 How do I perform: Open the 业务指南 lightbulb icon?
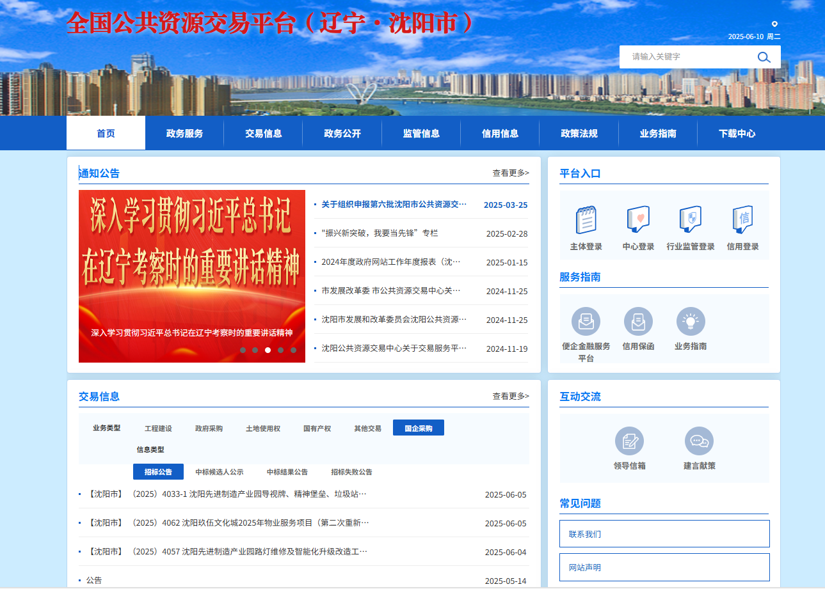(690, 321)
